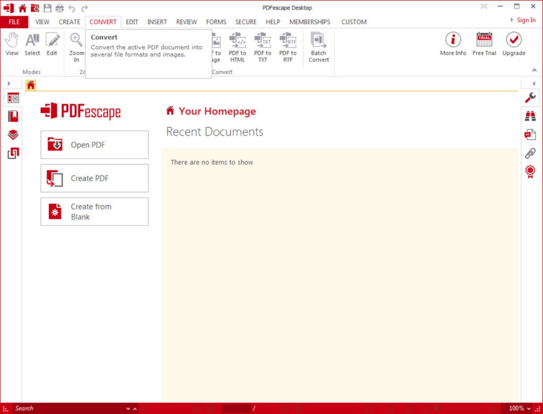Switch to the EDIT ribbon tab
Viewport: 543px width, 414px height.
(132, 22)
